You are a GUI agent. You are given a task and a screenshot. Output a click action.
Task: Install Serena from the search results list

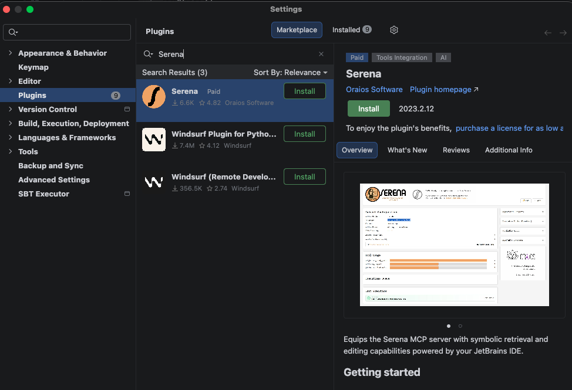point(305,91)
